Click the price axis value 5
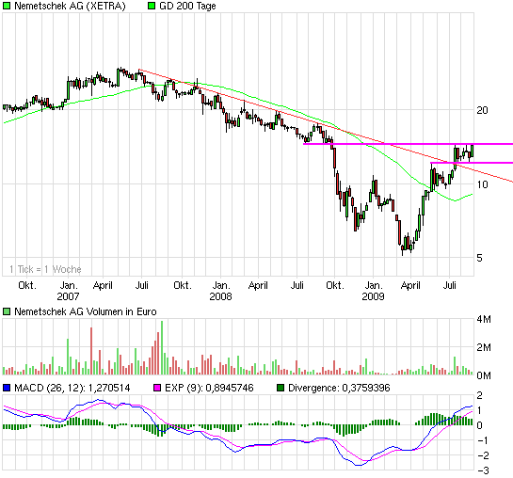Screen dimensions: 513x478 [479, 258]
